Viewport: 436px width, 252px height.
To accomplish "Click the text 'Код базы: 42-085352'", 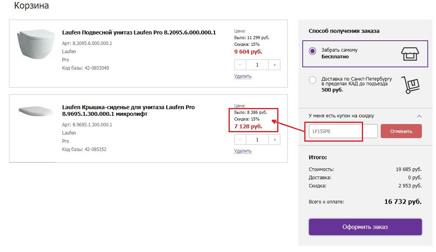I will [84, 149].
